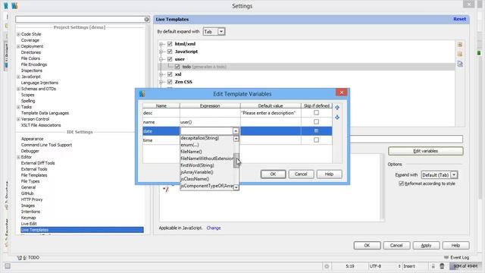Click Cancel in Edit Template Variables dialog

tap(301, 174)
